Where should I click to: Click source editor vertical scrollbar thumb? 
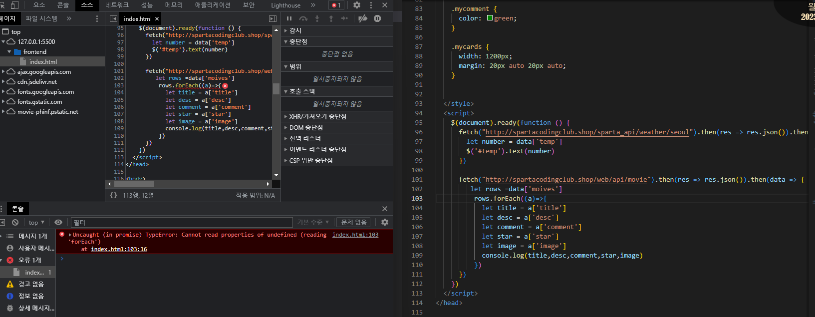[276, 88]
